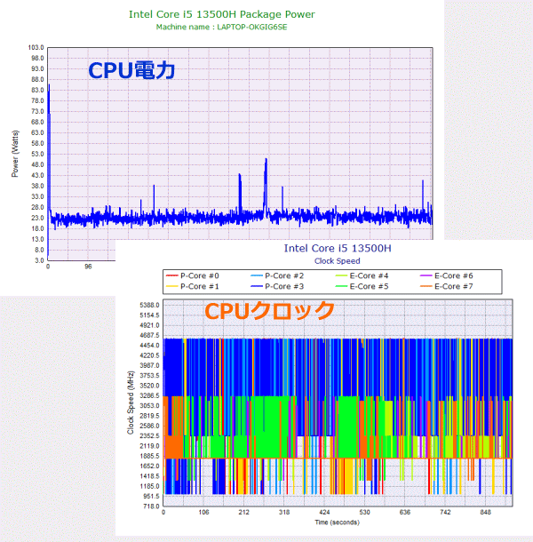This screenshot has height=542, width=533.
Task: Click the 424 time axis tick
Action: coord(324,512)
